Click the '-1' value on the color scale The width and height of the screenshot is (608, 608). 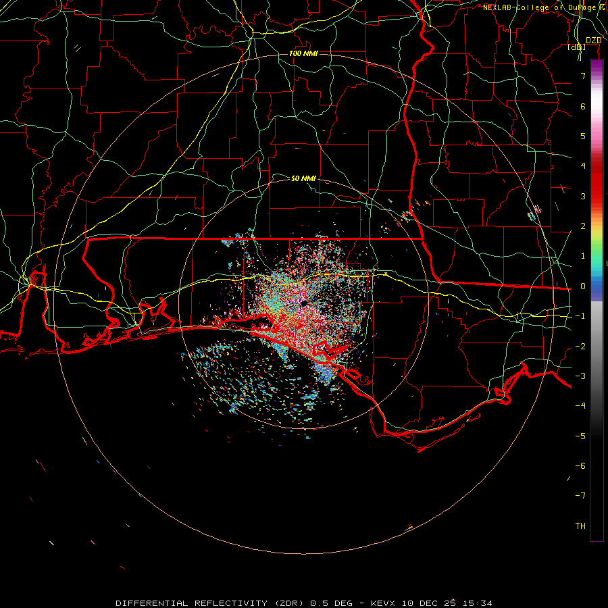580,316
